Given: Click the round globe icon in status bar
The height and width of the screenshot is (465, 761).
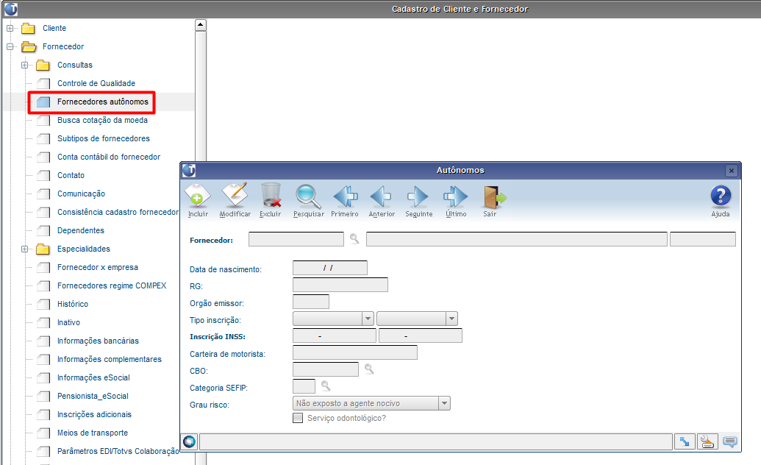Looking at the screenshot, I should 189,441.
